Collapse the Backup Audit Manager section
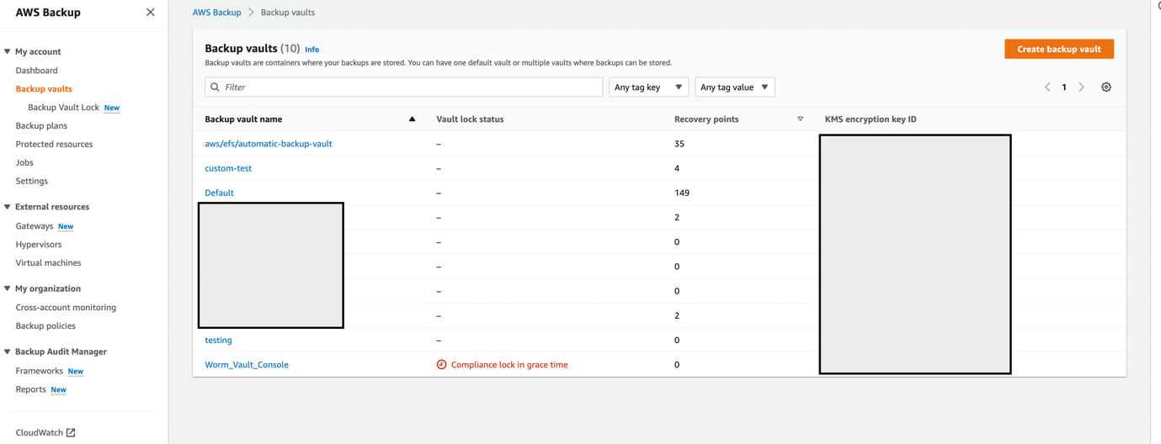The width and height of the screenshot is (1161, 444). pos(8,352)
